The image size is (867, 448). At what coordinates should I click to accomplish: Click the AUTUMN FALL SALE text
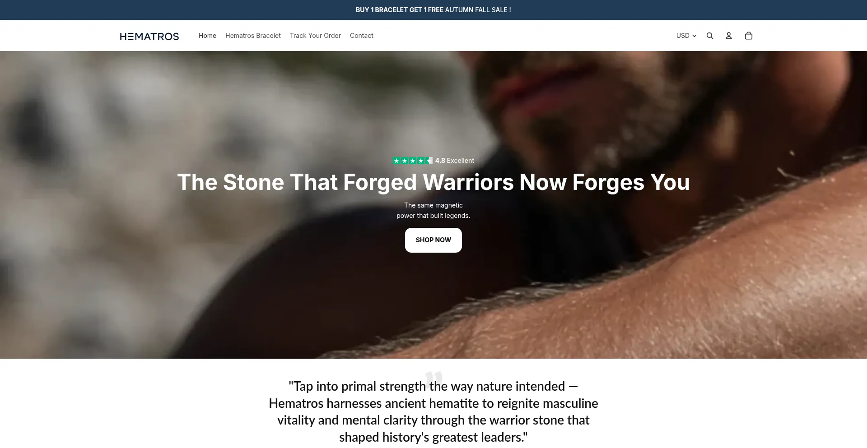(478, 10)
